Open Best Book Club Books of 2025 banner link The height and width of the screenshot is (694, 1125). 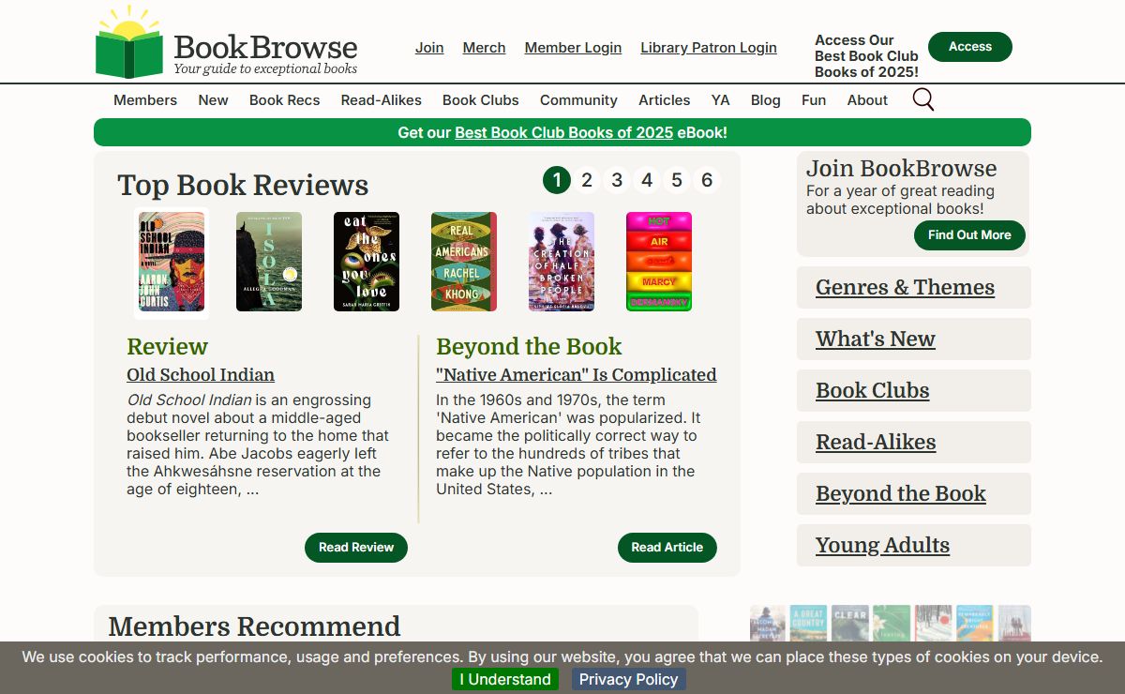coord(563,133)
